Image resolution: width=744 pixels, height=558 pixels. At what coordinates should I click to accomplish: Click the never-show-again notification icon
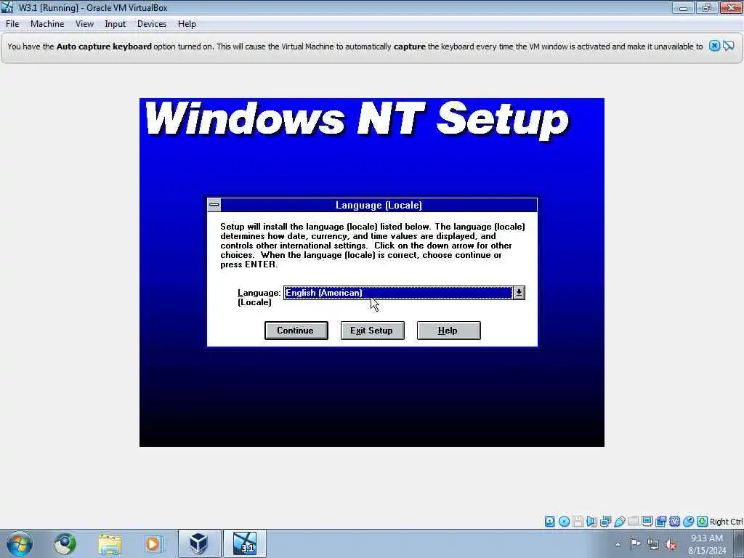[729, 46]
